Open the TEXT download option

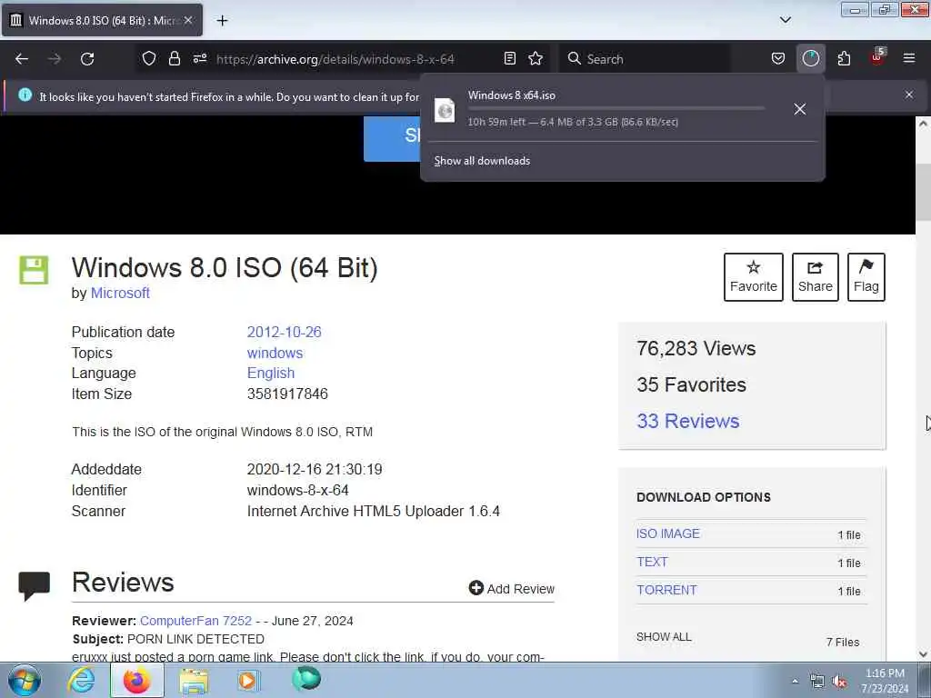coord(652,562)
